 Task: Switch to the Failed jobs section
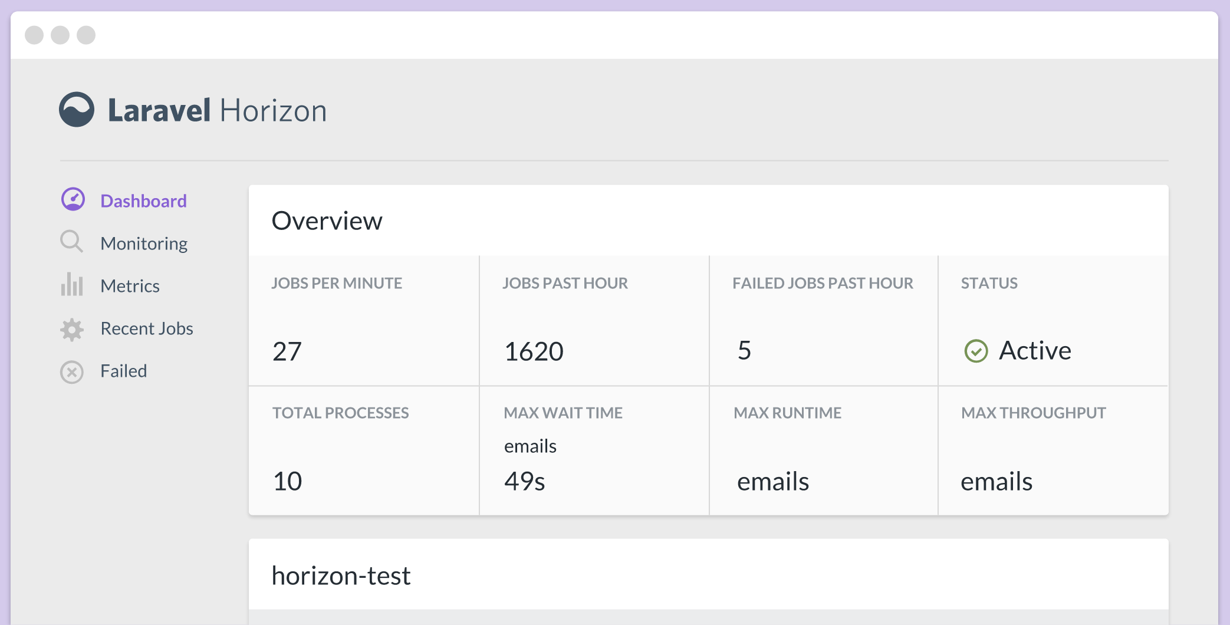coord(123,371)
